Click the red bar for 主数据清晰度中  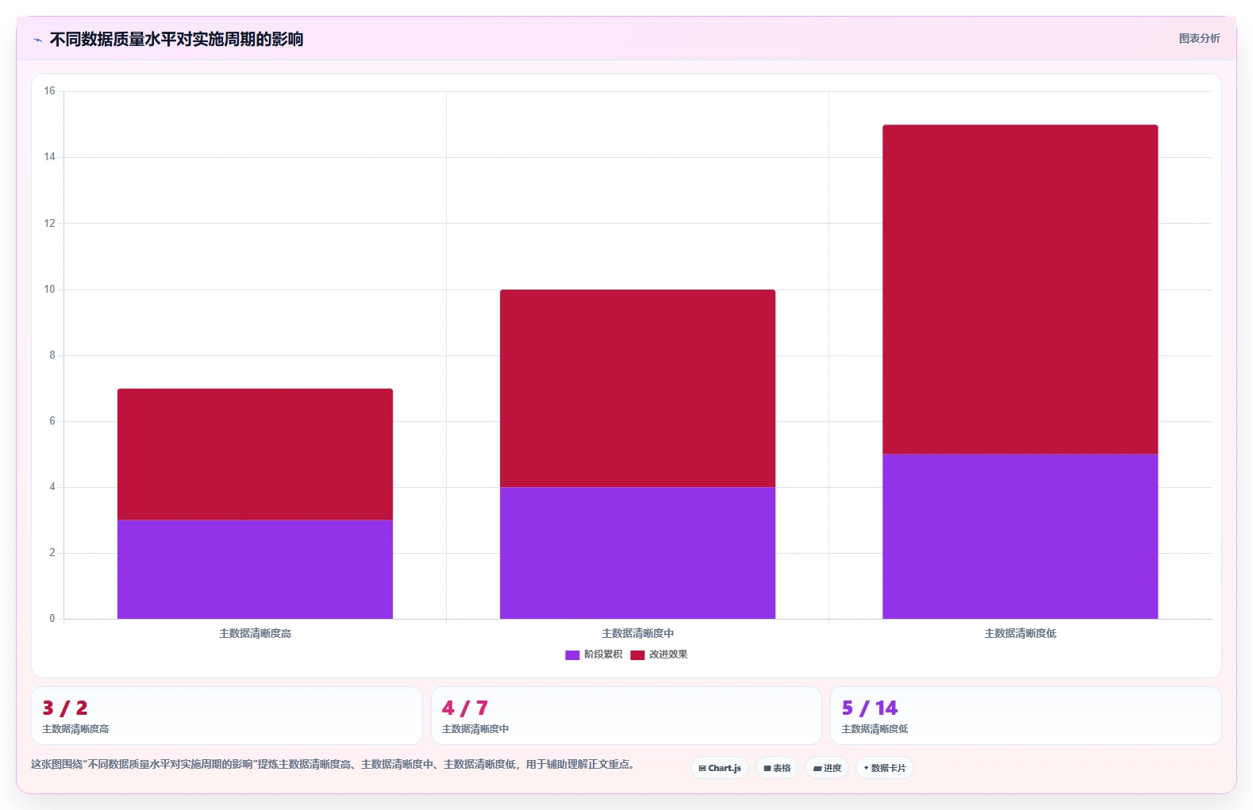coord(637,388)
